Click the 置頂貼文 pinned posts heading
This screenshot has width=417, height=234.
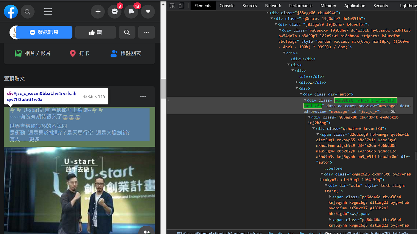[x=14, y=78]
